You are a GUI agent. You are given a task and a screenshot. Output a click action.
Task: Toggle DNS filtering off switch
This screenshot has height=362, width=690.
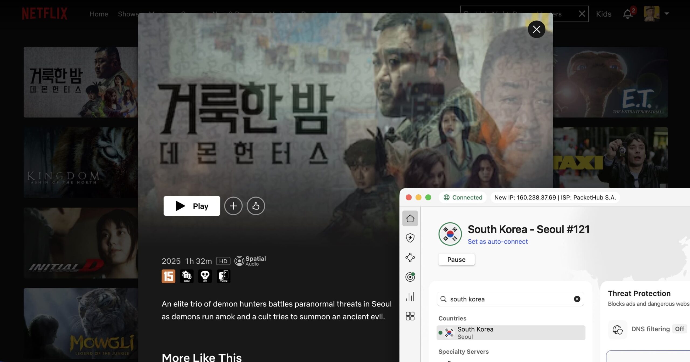point(679,329)
